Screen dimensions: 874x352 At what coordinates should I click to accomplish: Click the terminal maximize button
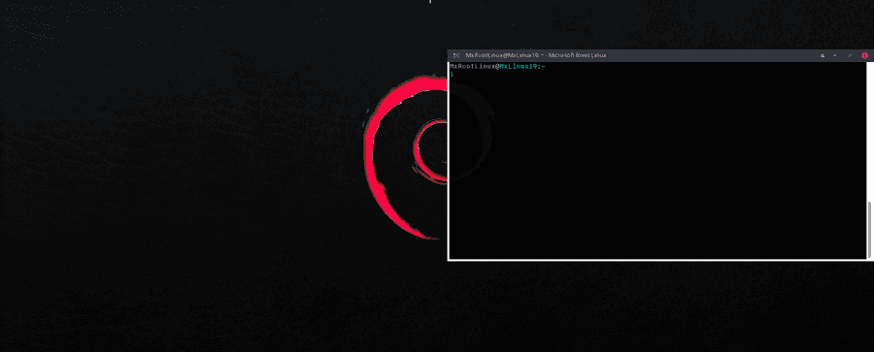pos(850,55)
